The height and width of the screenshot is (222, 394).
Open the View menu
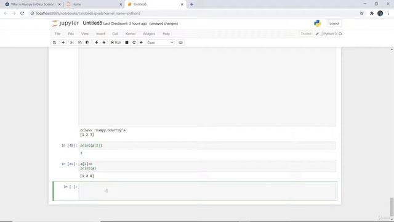coord(85,34)
